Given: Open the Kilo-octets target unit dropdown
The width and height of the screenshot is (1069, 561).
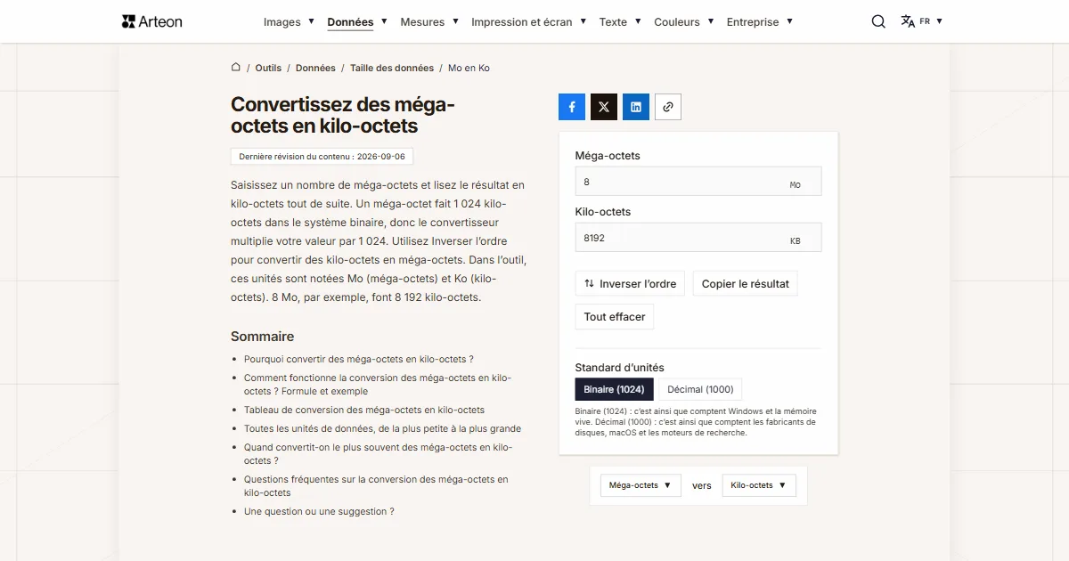Looking at the screenshot, I should point(759,485).
